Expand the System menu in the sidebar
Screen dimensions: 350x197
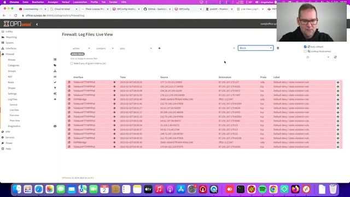point(10,43)
